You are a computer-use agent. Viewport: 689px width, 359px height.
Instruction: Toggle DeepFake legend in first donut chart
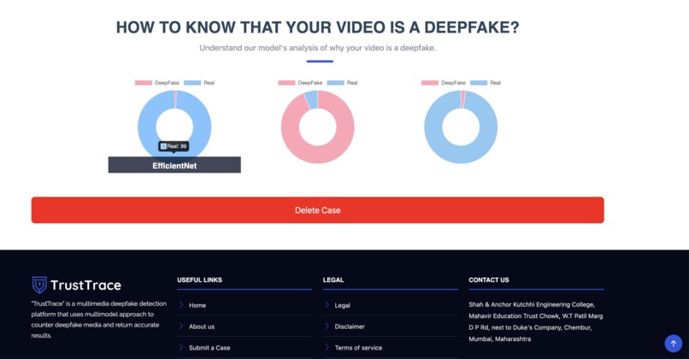[x=157, y=83]
